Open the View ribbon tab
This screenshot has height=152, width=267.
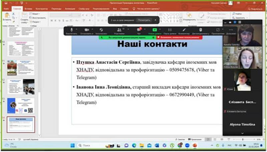[x=115, y=9]
